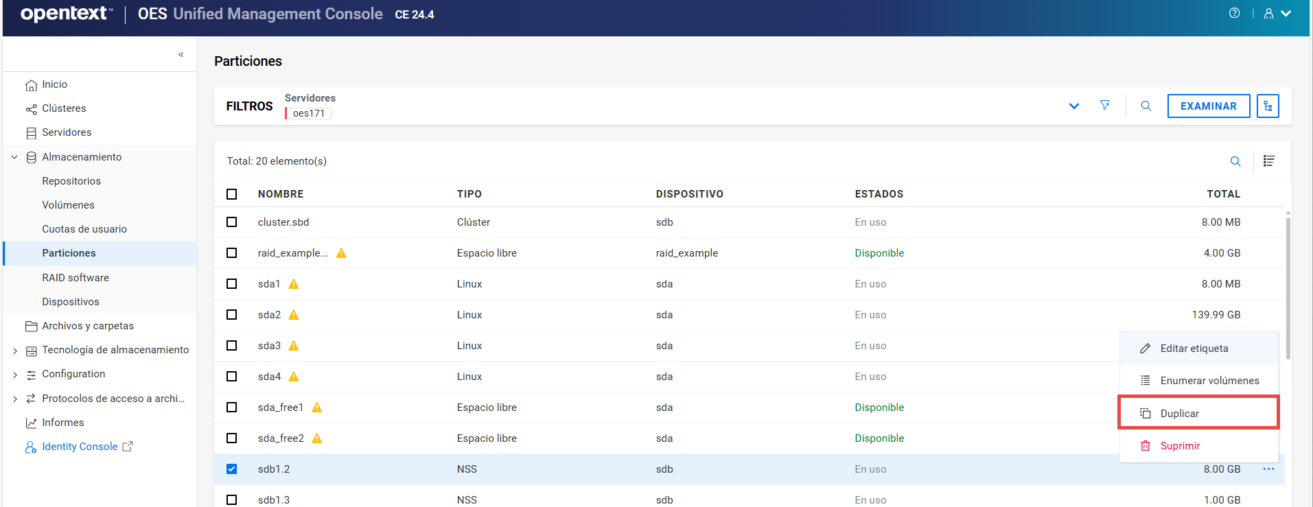Image resolution: width=1313 pixels, height=507 pixels.
Task: Click the help question mark icon
Action: coord(1234,13)
